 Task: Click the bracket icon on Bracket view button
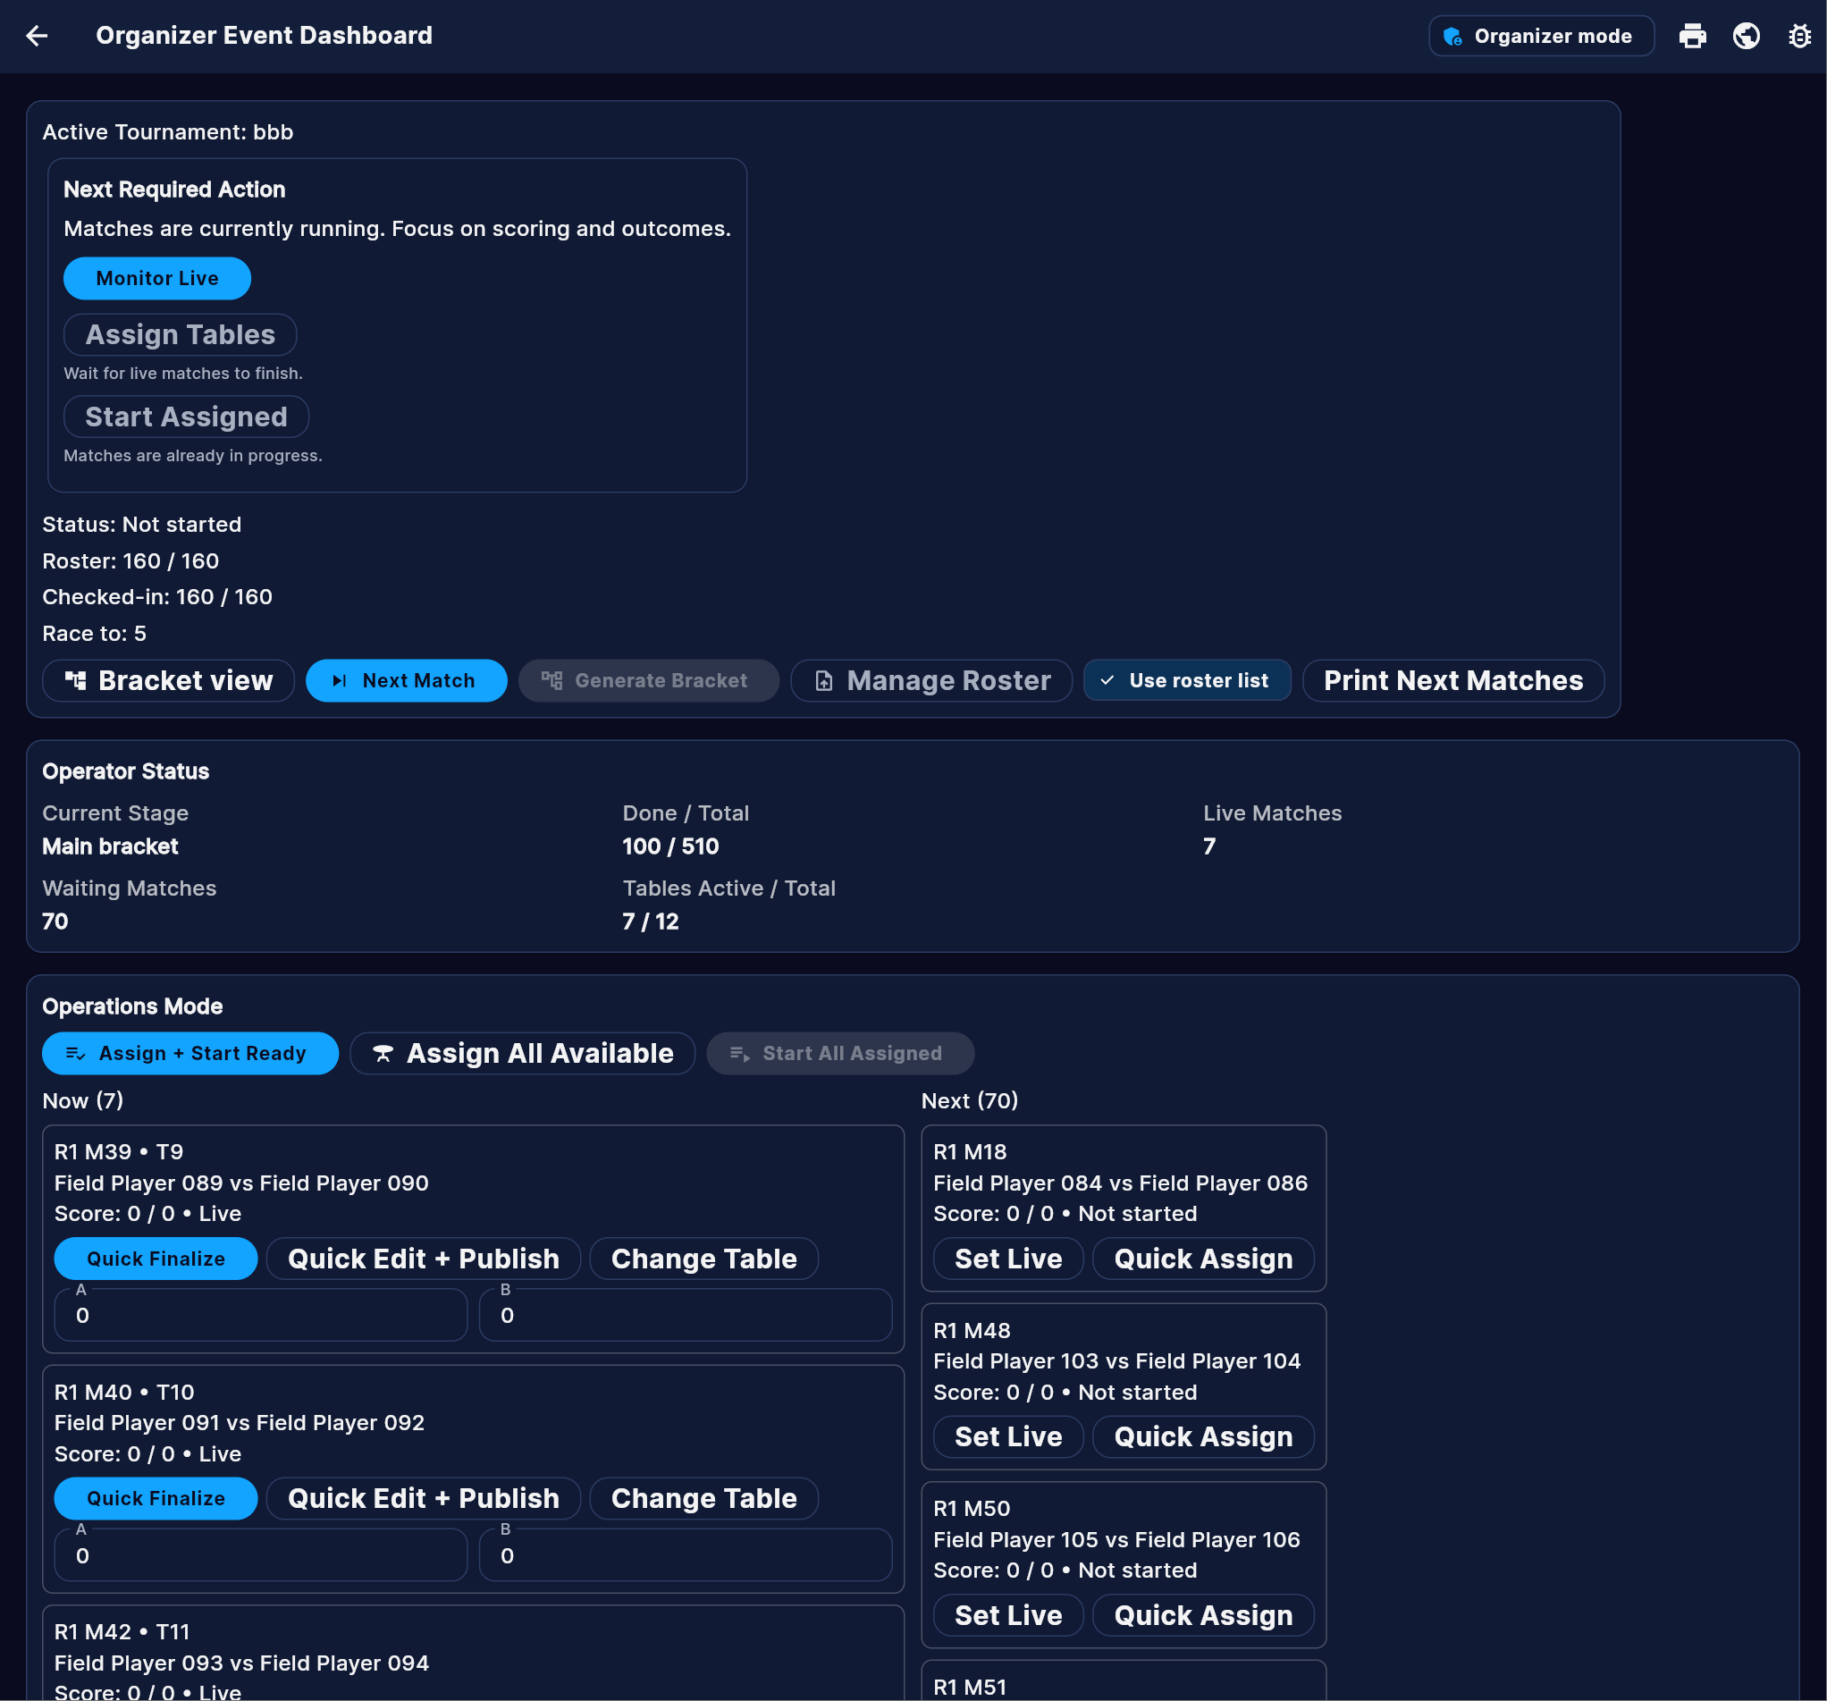pos(77,680)
